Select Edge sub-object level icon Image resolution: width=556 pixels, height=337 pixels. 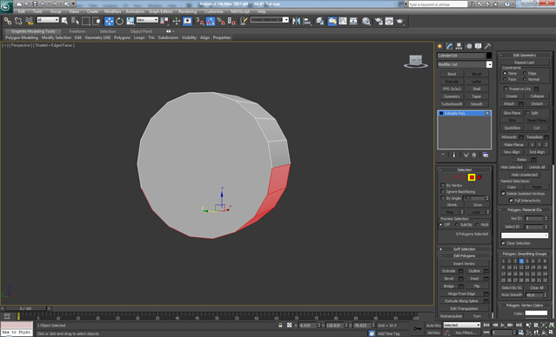click(456, 177)
